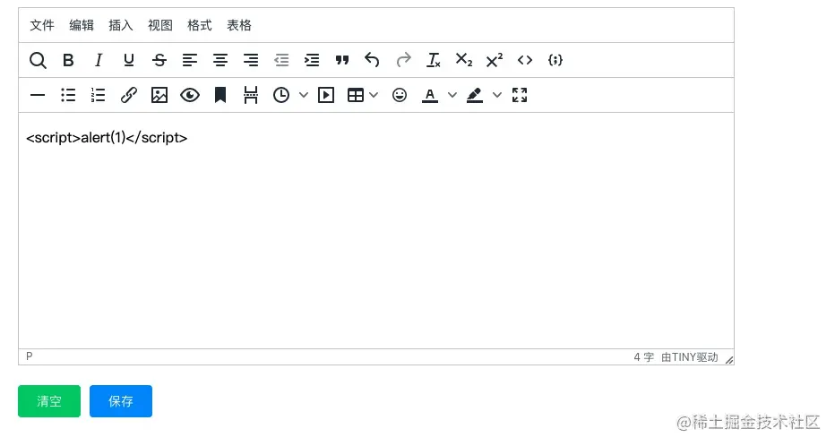
Task: Toggle blockquote formatting
Action: pyautogui.click(x=342, y=60)
